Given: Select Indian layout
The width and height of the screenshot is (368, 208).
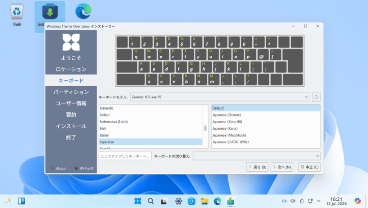Looking at the screenshot, I should tap(151, 115).
